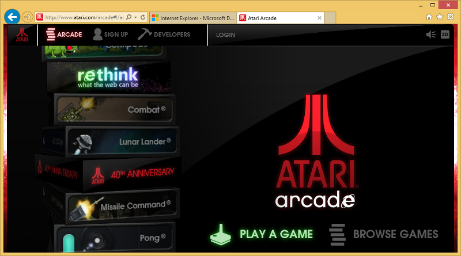Toggle the 2D view mode button
The width and height of the screenshot is (461, 256).
pos(445,35)
